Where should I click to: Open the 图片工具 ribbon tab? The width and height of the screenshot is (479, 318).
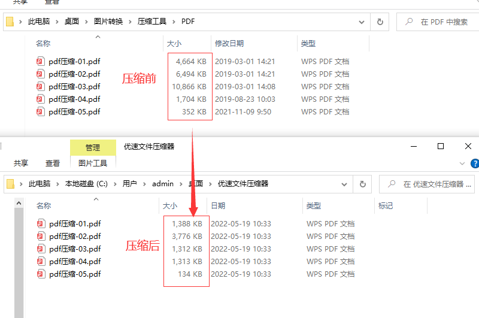click(93, 163)
